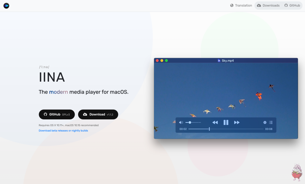
Task: Click the Sky.mp4 window title
Action: pos(228,61)
